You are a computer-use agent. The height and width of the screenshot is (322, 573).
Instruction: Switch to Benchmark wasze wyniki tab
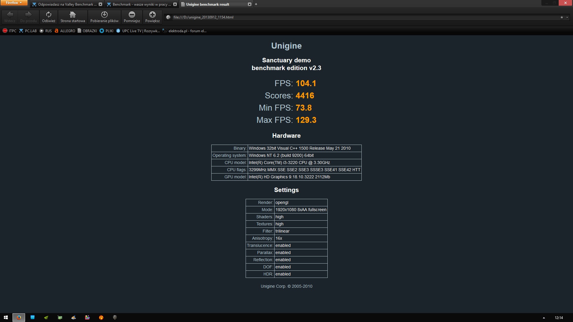[x=140, y=4]
